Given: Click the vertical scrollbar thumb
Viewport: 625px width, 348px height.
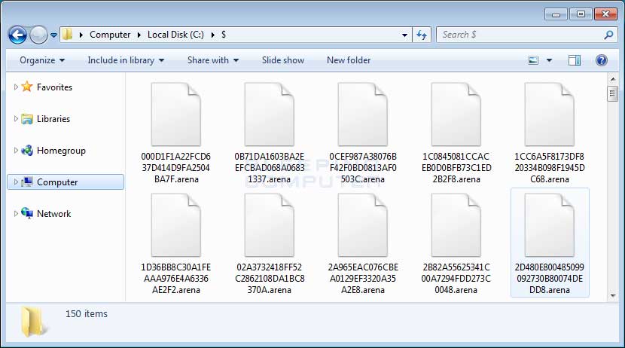Looking at the screenshot, I should [x=613, y=94].
